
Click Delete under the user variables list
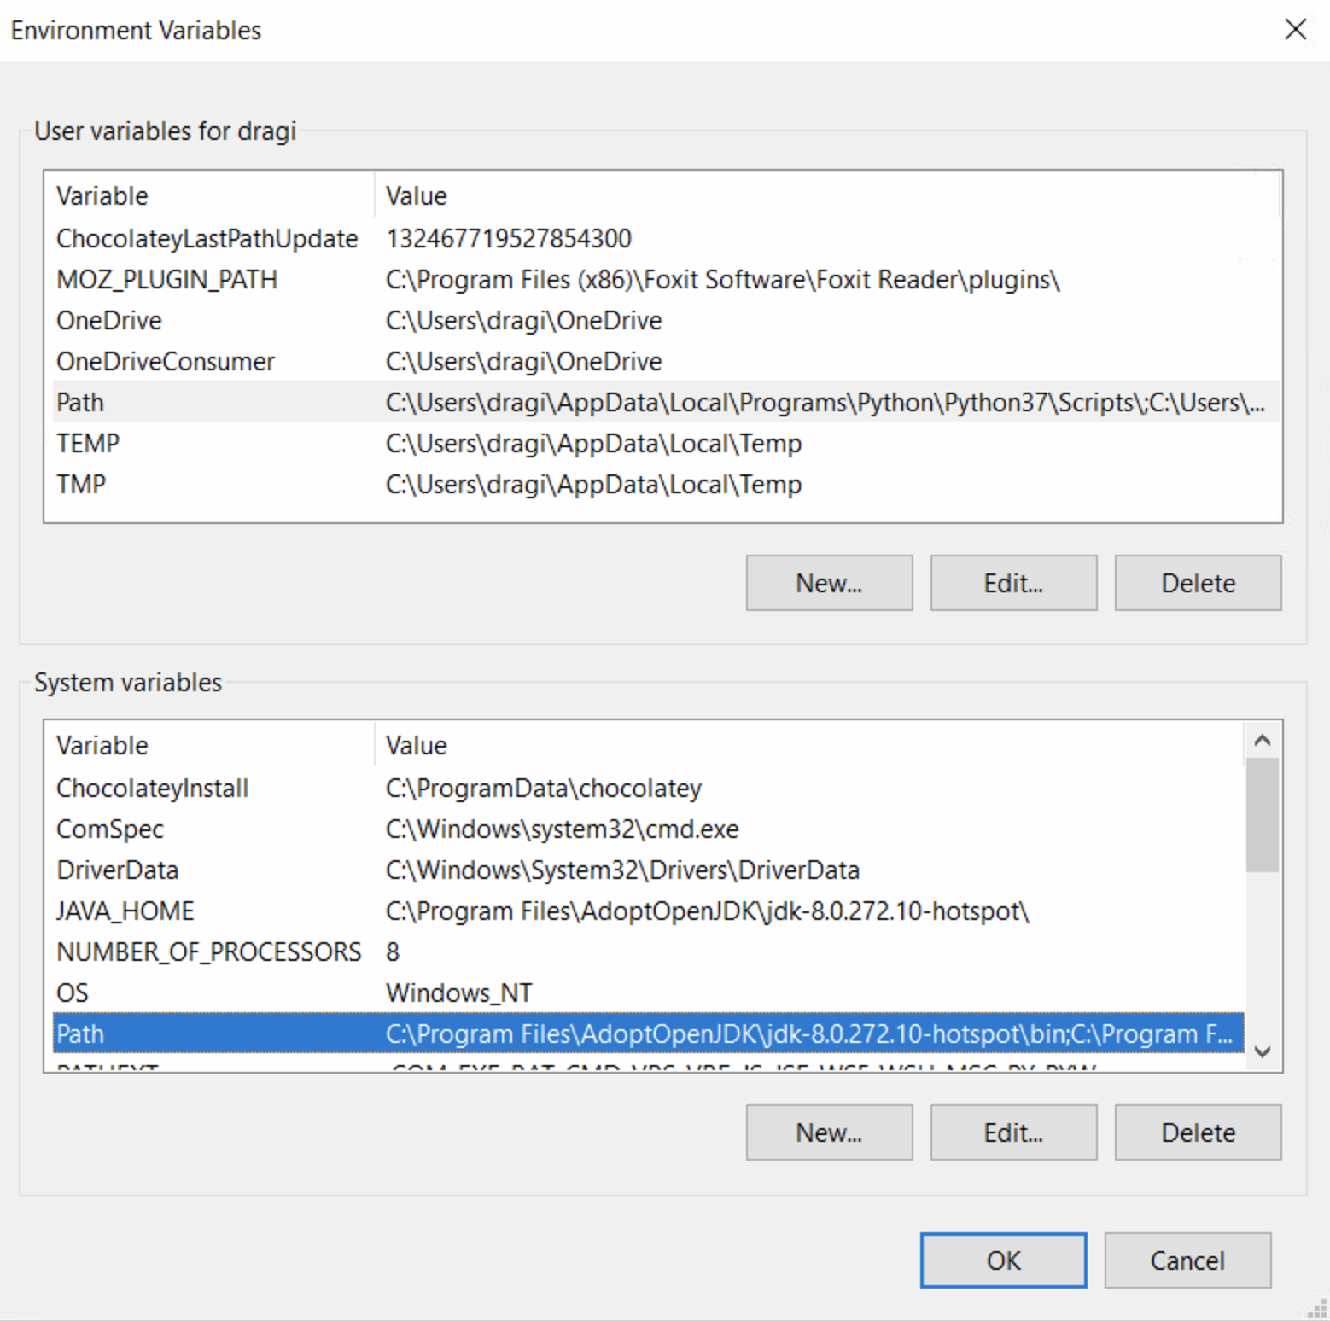point(1197,583)
